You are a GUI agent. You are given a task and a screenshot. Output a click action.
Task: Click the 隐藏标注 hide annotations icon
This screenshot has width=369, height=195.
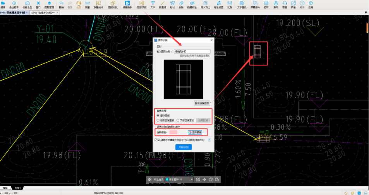coord(191,5)
